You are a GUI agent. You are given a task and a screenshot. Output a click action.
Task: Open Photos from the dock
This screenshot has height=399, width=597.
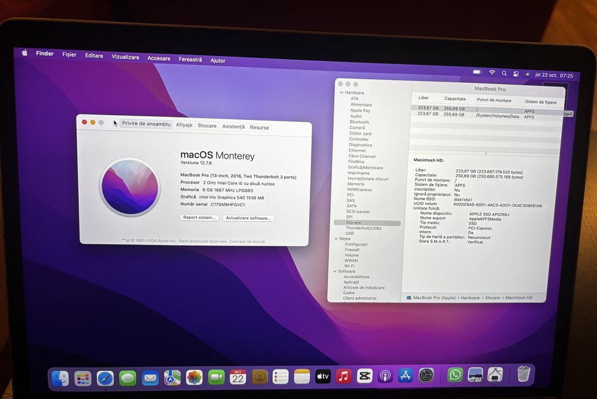[194, 378]
